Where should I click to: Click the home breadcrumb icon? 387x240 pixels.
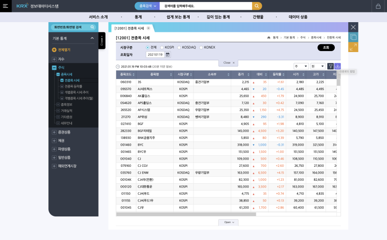pyautogui.click(x=269, y=38)
